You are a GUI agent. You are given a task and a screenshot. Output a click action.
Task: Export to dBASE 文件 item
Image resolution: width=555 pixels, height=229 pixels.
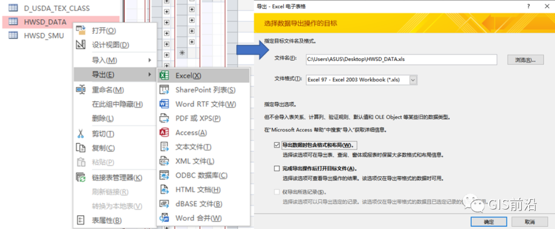[203, 204]
